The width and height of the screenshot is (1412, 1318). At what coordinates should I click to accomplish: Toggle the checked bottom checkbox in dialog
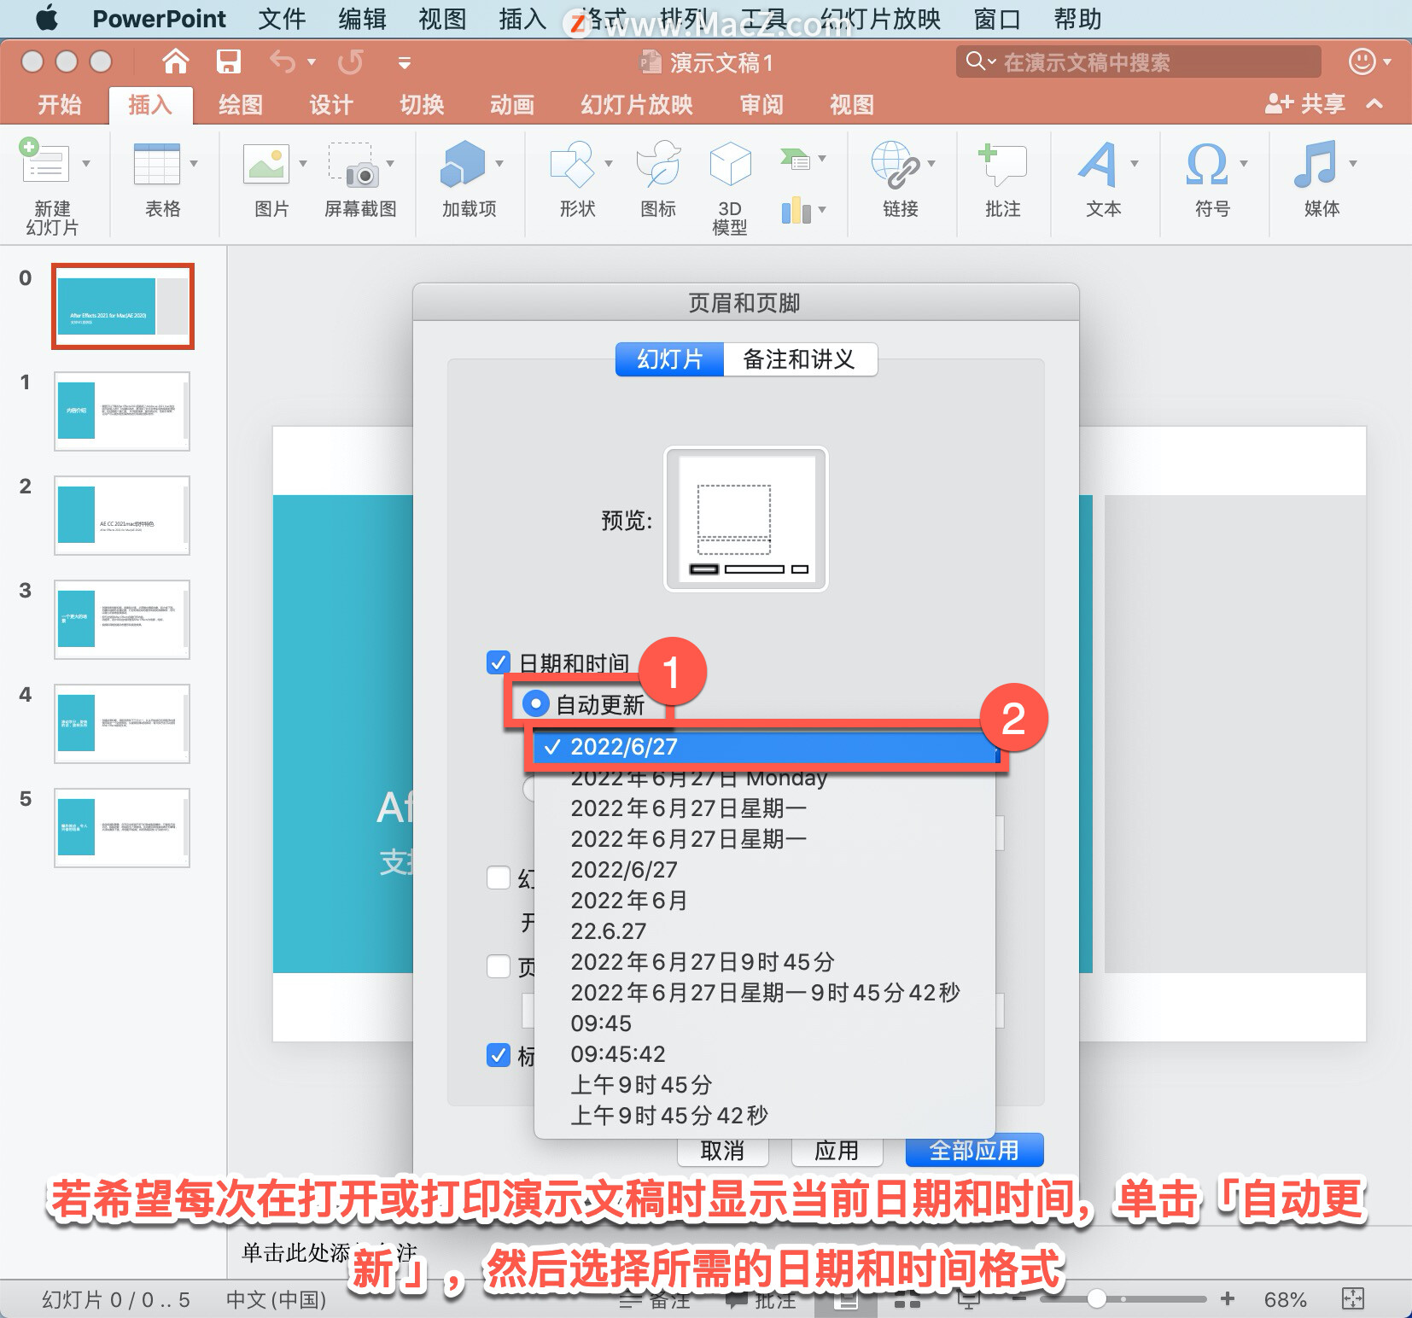(x=499, y=1055)
